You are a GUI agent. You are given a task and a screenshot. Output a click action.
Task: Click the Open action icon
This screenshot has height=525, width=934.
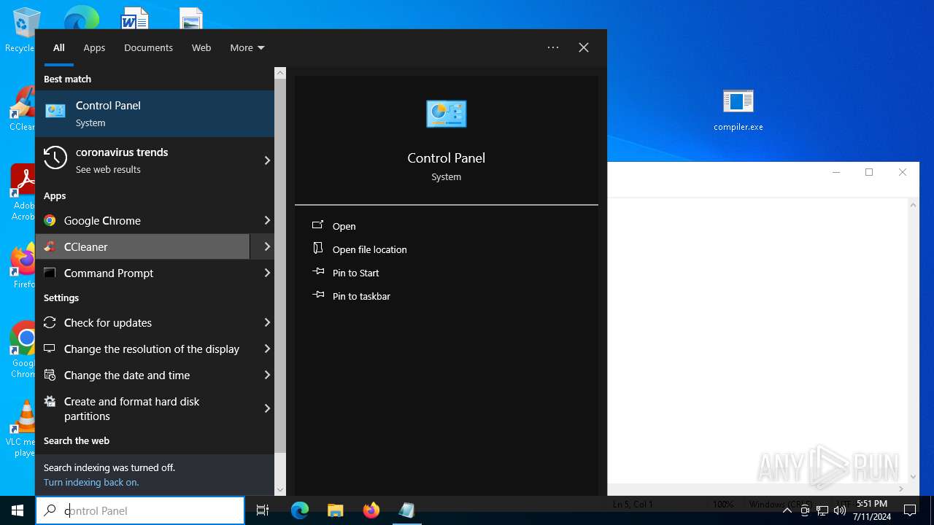(x=318, y=225)
